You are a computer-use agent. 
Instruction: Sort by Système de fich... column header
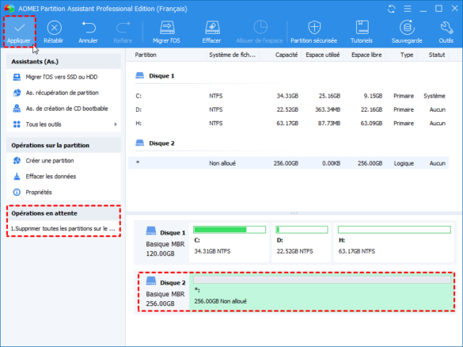[x=233, y=55]
